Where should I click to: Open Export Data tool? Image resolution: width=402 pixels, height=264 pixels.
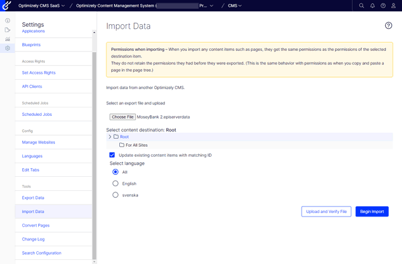click(x=33, y=198)
